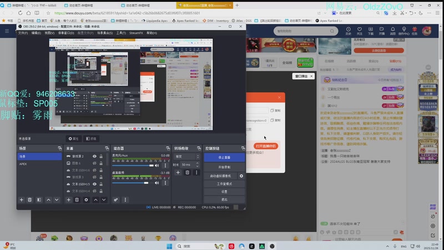
Task: Pop out the 场景 dock panel icon
Action: pyautogui.click(x=60, y=148)
